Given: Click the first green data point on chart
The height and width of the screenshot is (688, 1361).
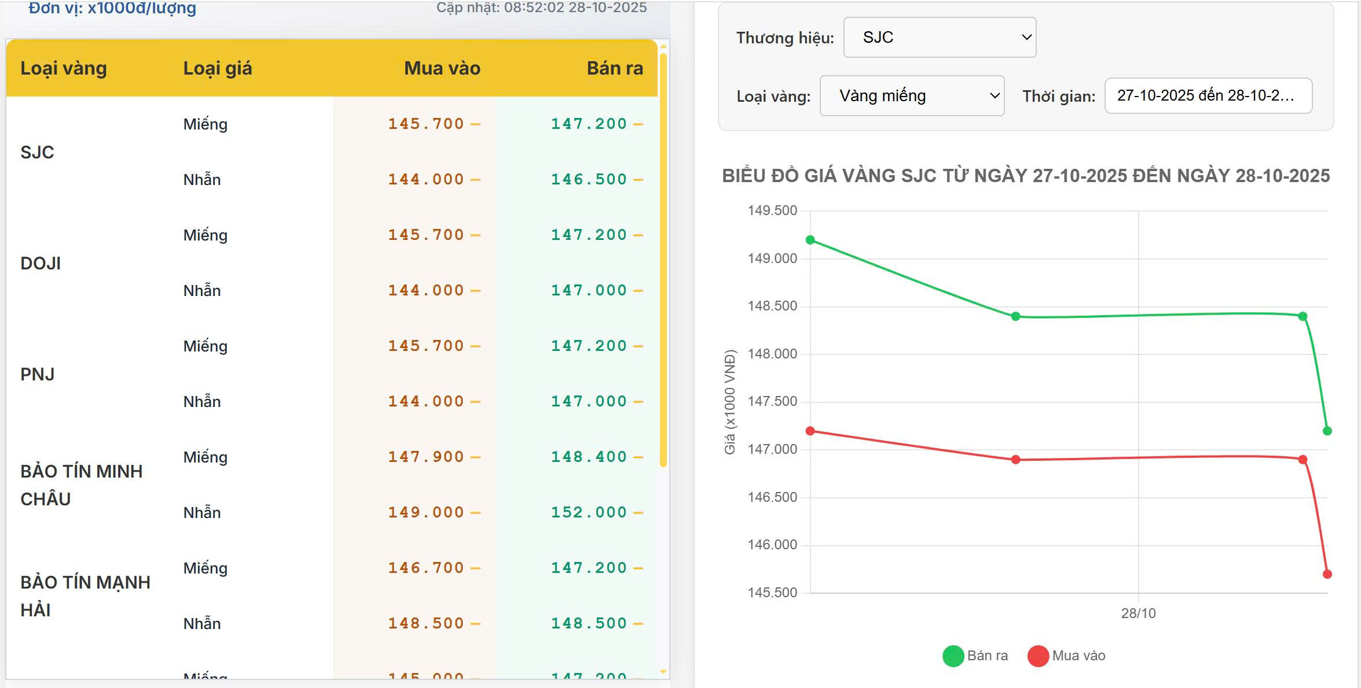Looking at the screenshot, I should tap(810, 240).
